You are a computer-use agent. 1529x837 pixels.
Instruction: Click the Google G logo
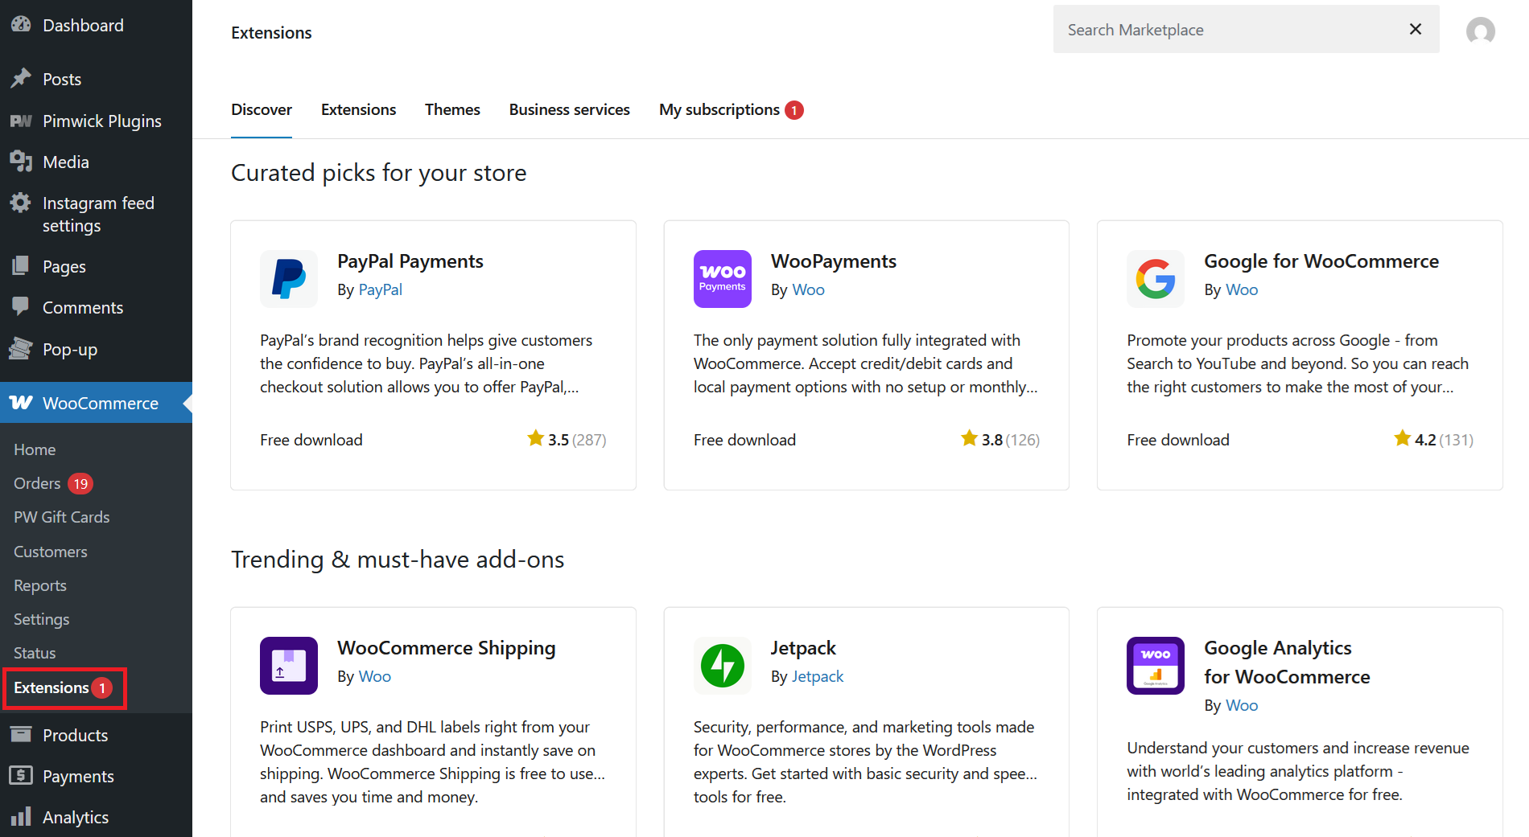(1155, 279)
